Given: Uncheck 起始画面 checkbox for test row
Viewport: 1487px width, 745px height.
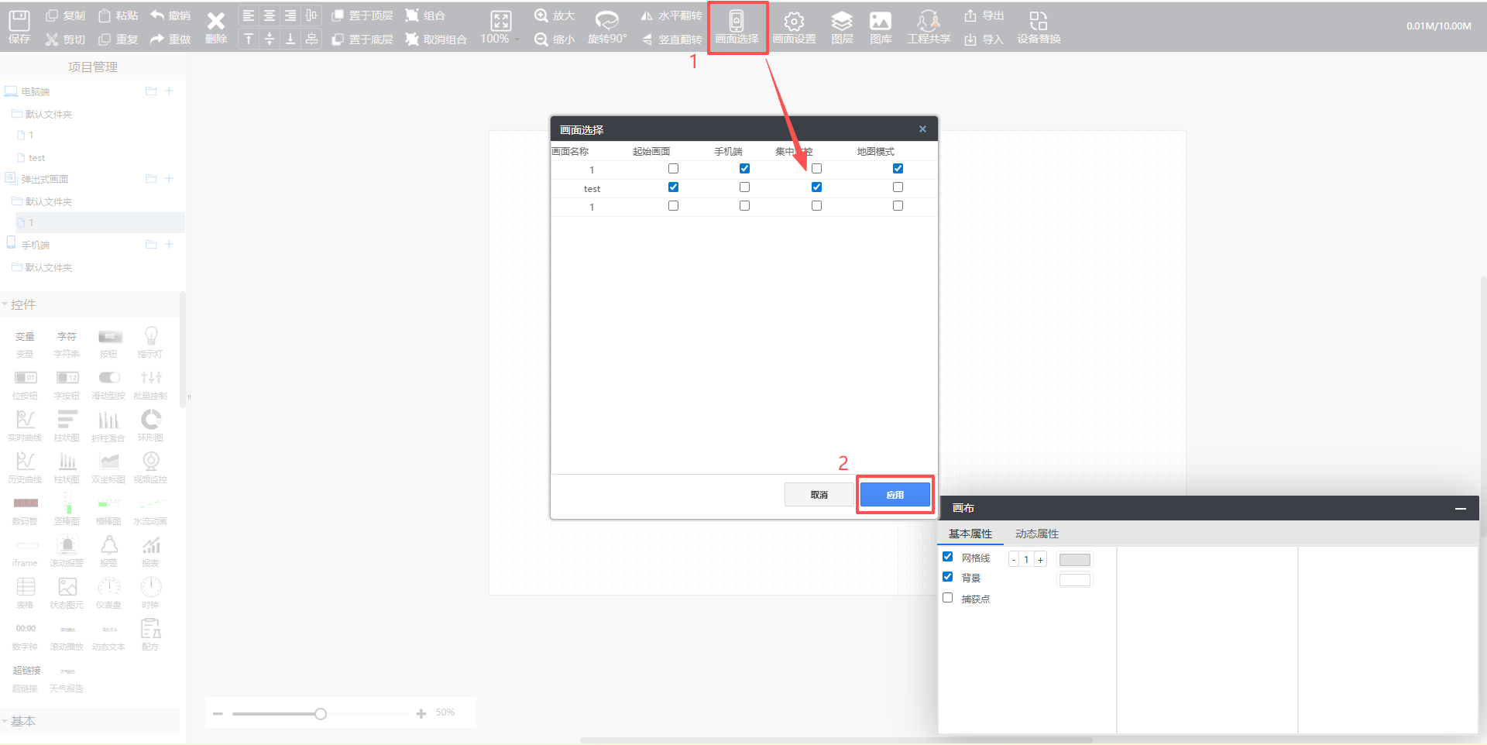Looking at the screenshot, I should coord(673,187).
